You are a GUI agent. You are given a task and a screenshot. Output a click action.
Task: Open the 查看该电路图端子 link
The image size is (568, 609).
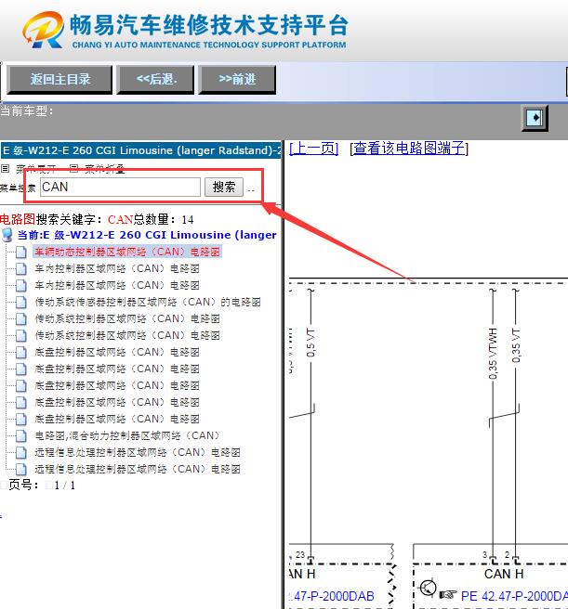409,149
